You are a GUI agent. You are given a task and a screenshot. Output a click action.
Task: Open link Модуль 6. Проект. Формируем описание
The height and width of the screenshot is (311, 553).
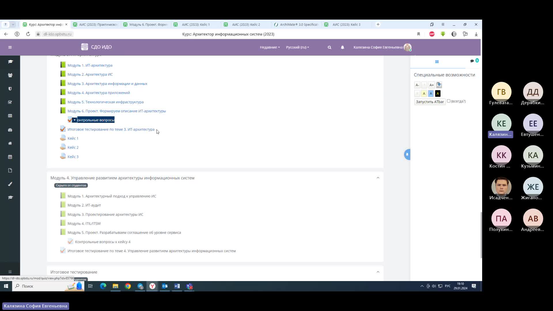click(x=117, y=111)
